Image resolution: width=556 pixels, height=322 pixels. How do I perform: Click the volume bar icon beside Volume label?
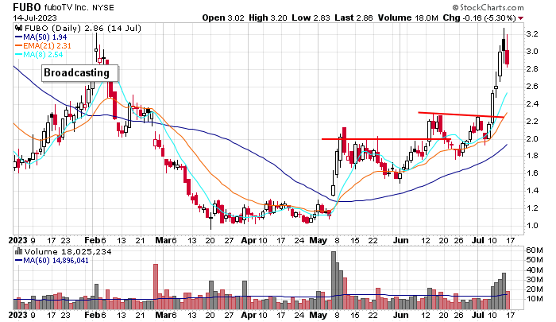click(x=19, y=252)
